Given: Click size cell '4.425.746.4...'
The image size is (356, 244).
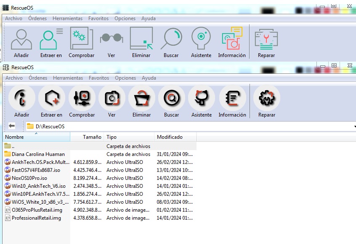Looking at the screenshot, I should [x=87, y=170].
